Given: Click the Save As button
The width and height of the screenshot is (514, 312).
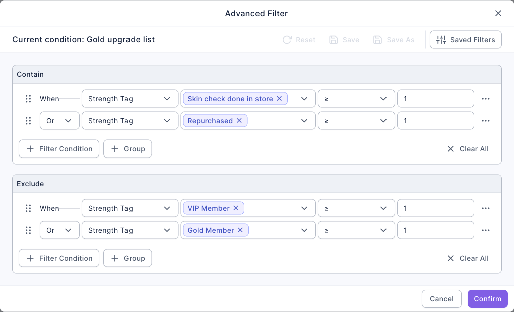Looking at the screenshot, I should click(394, 40).
